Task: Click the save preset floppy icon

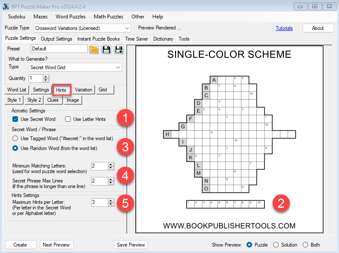Action: pos(106,49)
